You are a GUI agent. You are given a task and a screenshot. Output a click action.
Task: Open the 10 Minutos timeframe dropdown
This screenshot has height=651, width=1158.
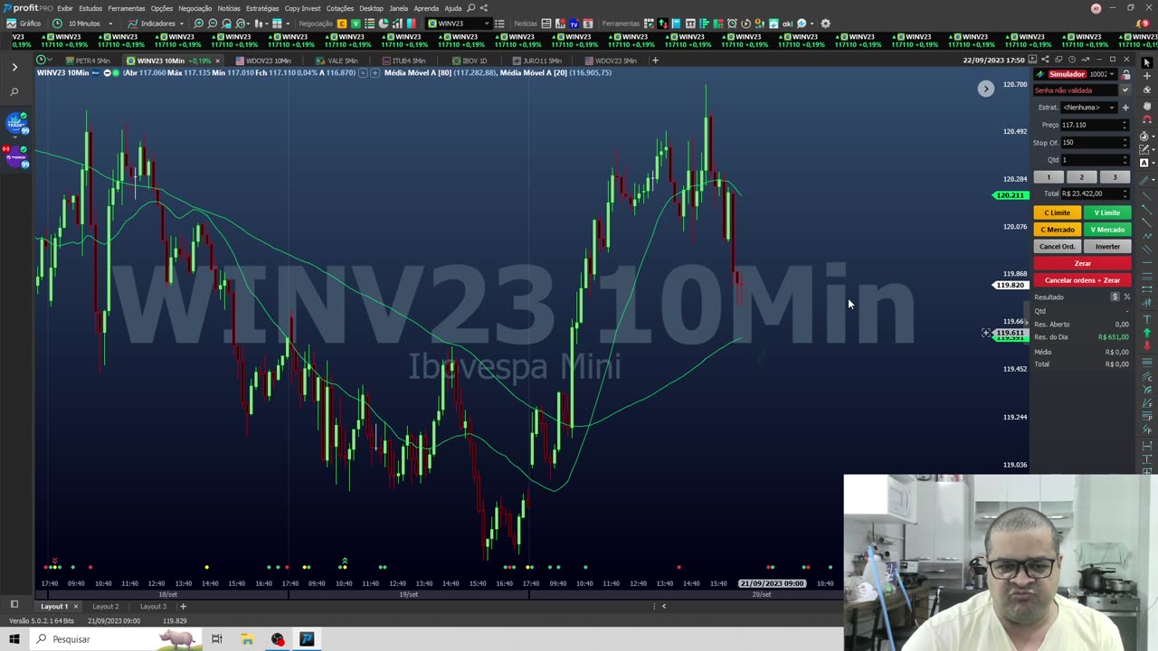[82, 24]
